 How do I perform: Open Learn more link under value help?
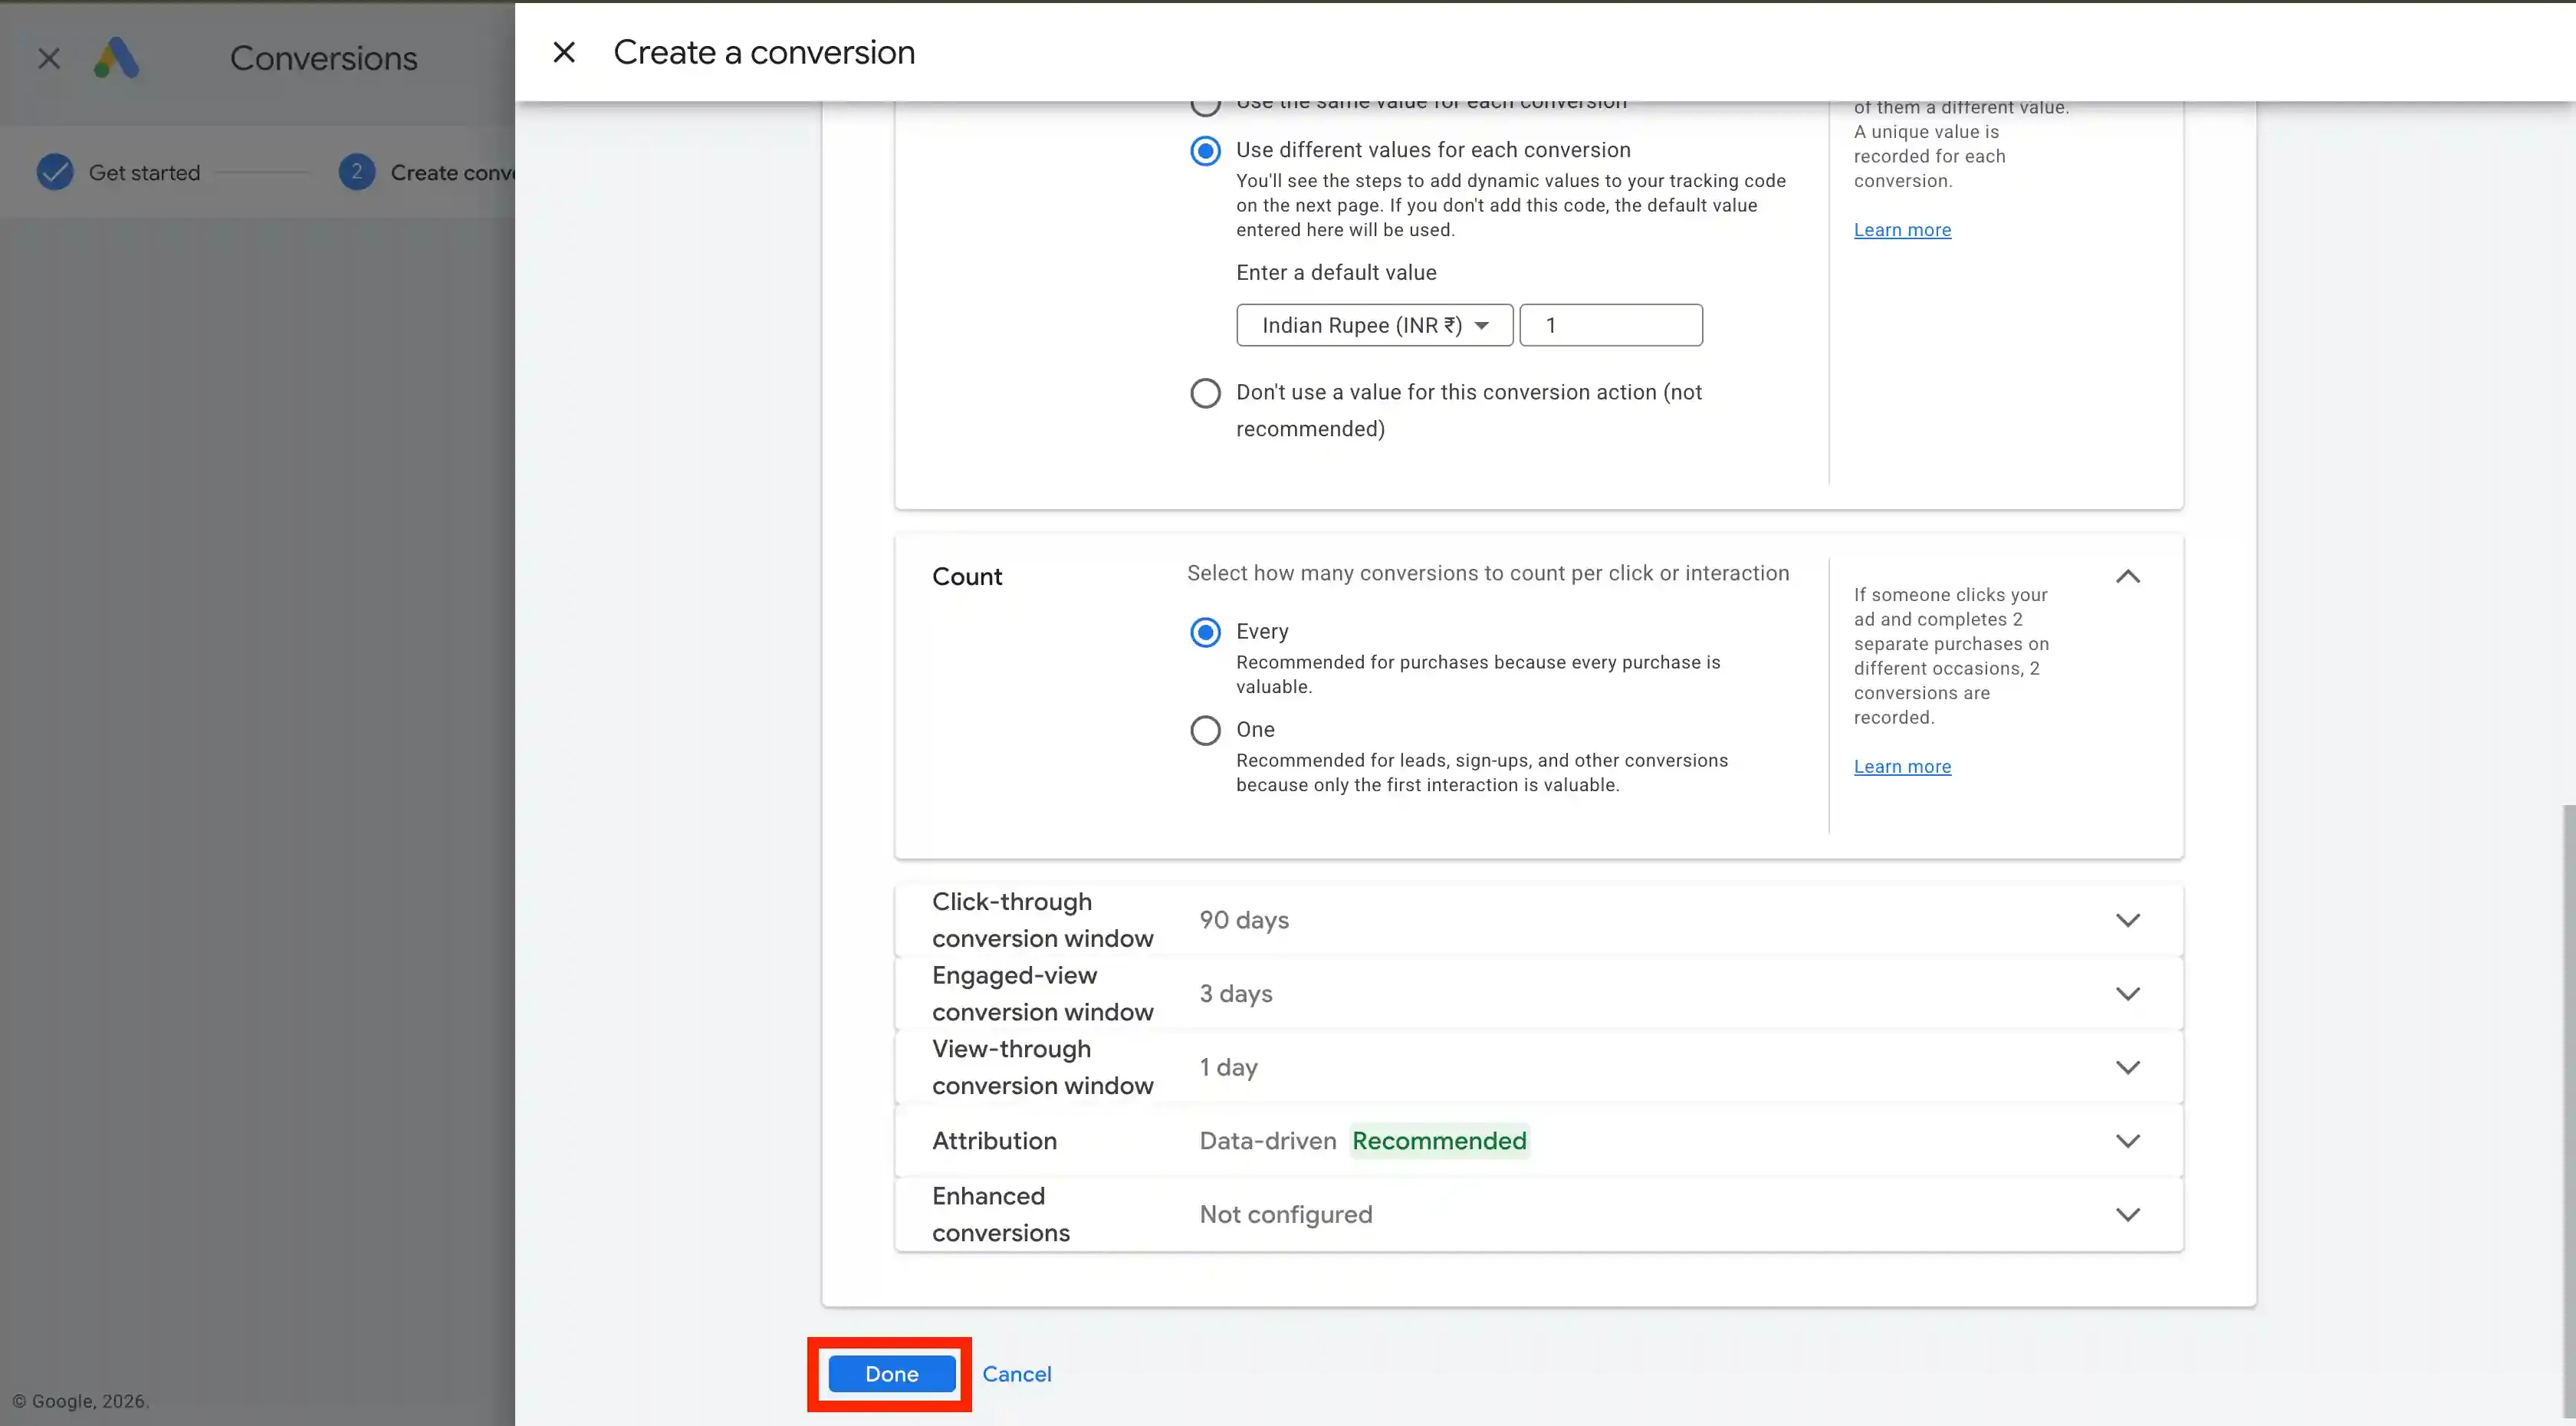tap(1902, 230)
